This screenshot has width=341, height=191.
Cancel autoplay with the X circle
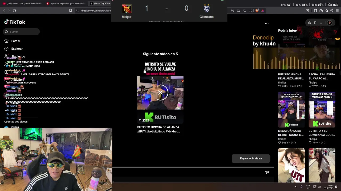[160, 93]
